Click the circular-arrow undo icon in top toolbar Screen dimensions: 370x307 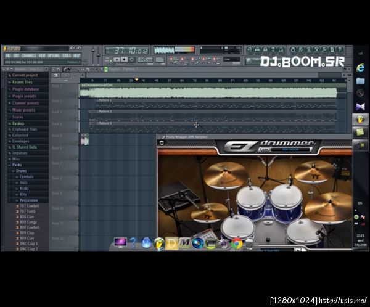coord(293,50)
